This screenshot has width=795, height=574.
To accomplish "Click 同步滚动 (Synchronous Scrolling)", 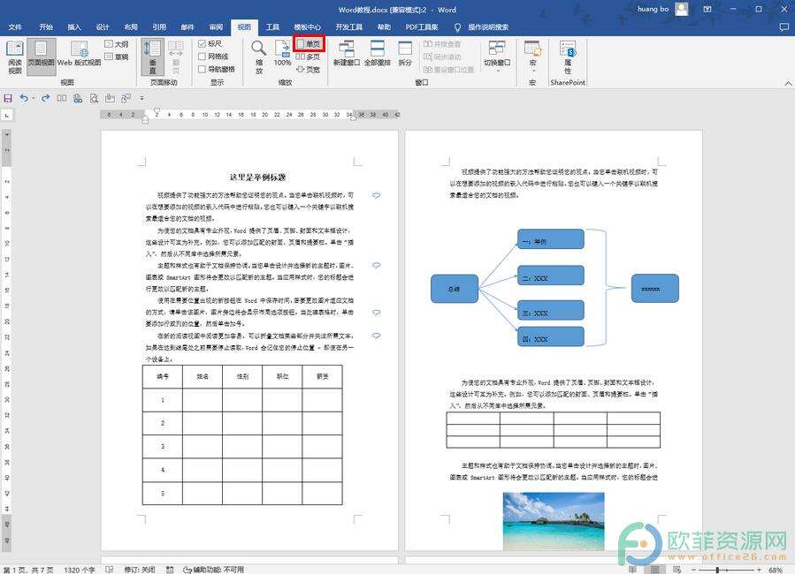I will (442, 57).
